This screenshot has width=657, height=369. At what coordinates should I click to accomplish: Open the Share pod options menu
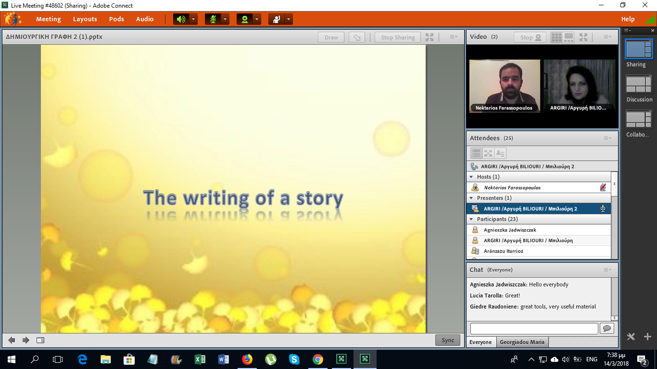pos(454,37)
